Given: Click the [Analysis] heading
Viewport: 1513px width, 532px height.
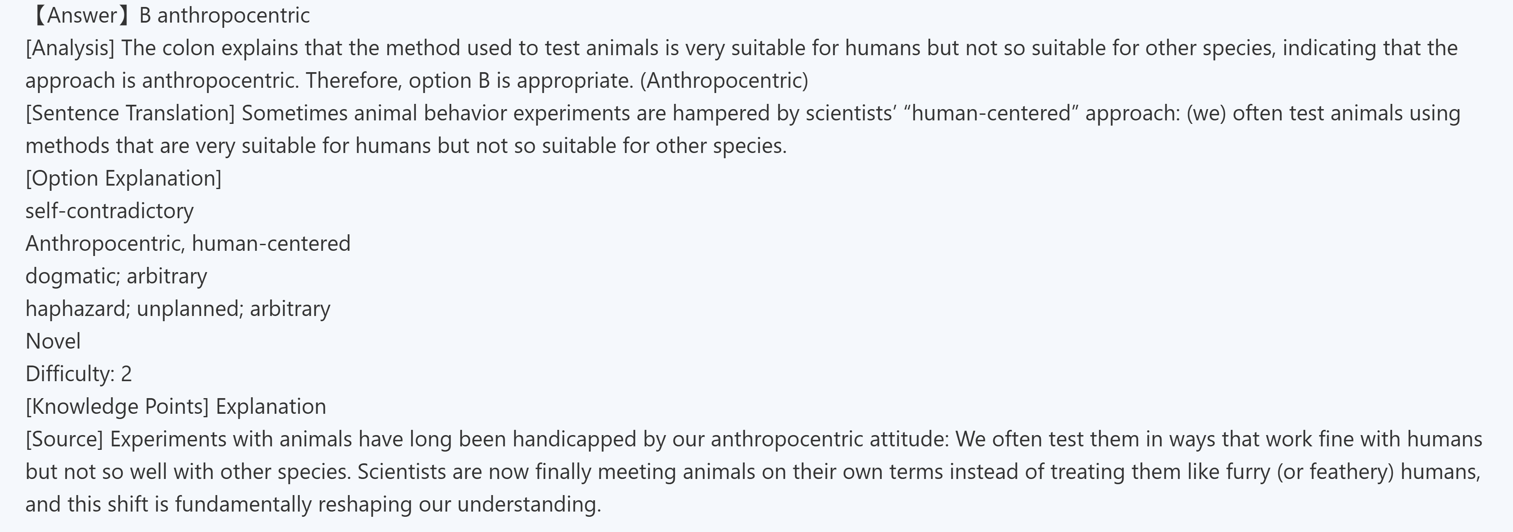Looking at the screenshot, I should click(x=70, y=48).
